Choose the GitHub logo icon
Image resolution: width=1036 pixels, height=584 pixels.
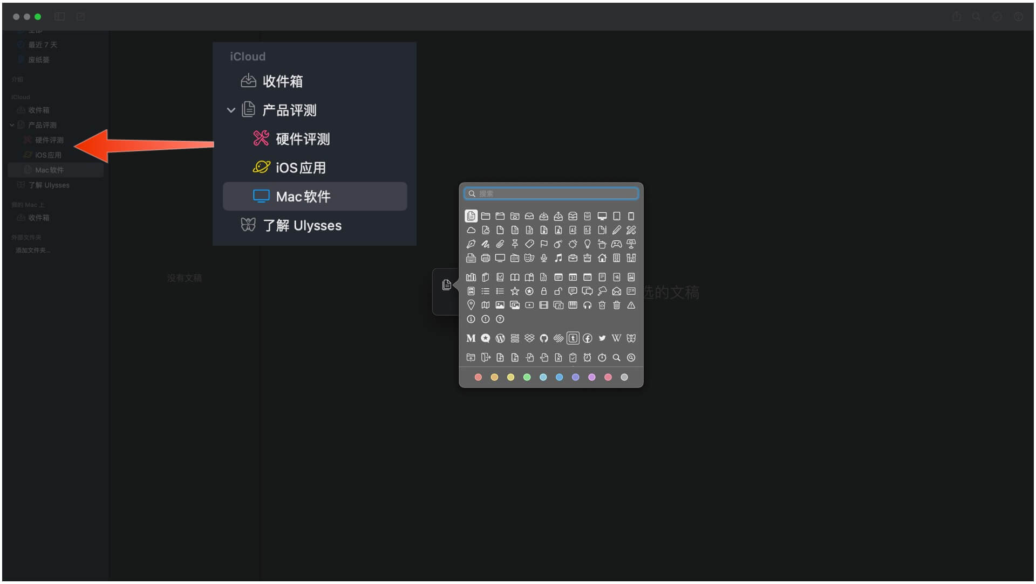(544, 338)
